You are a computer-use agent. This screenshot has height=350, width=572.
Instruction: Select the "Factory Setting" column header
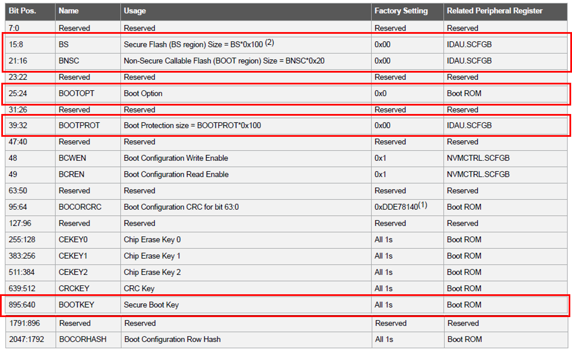[x=401, y=11]
